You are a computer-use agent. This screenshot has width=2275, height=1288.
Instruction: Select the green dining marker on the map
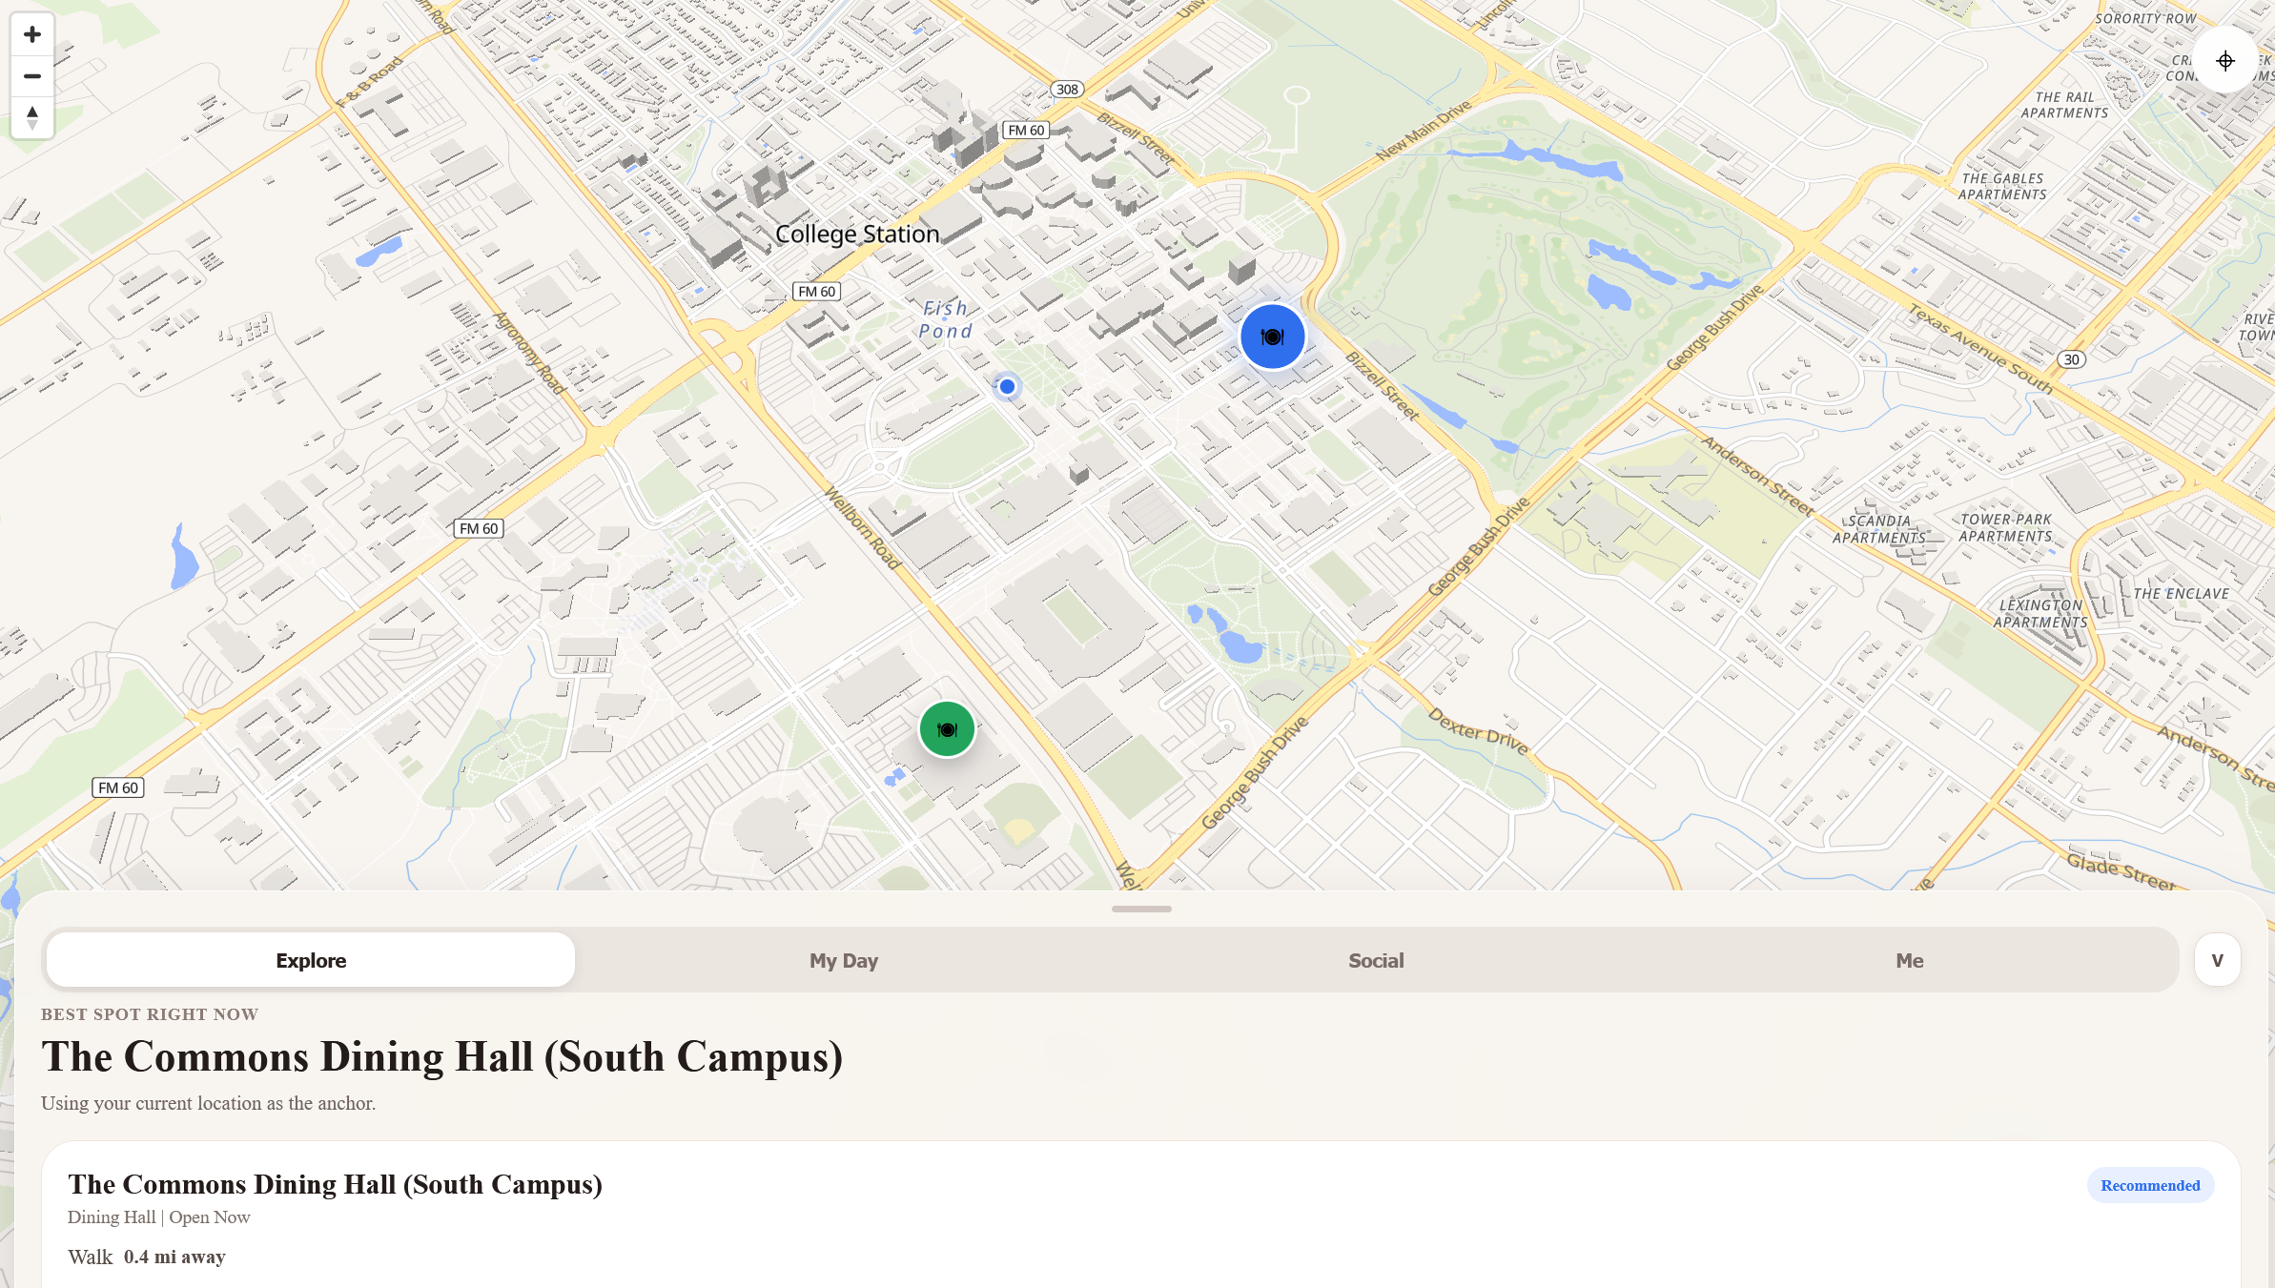click(x=947, y=729)
